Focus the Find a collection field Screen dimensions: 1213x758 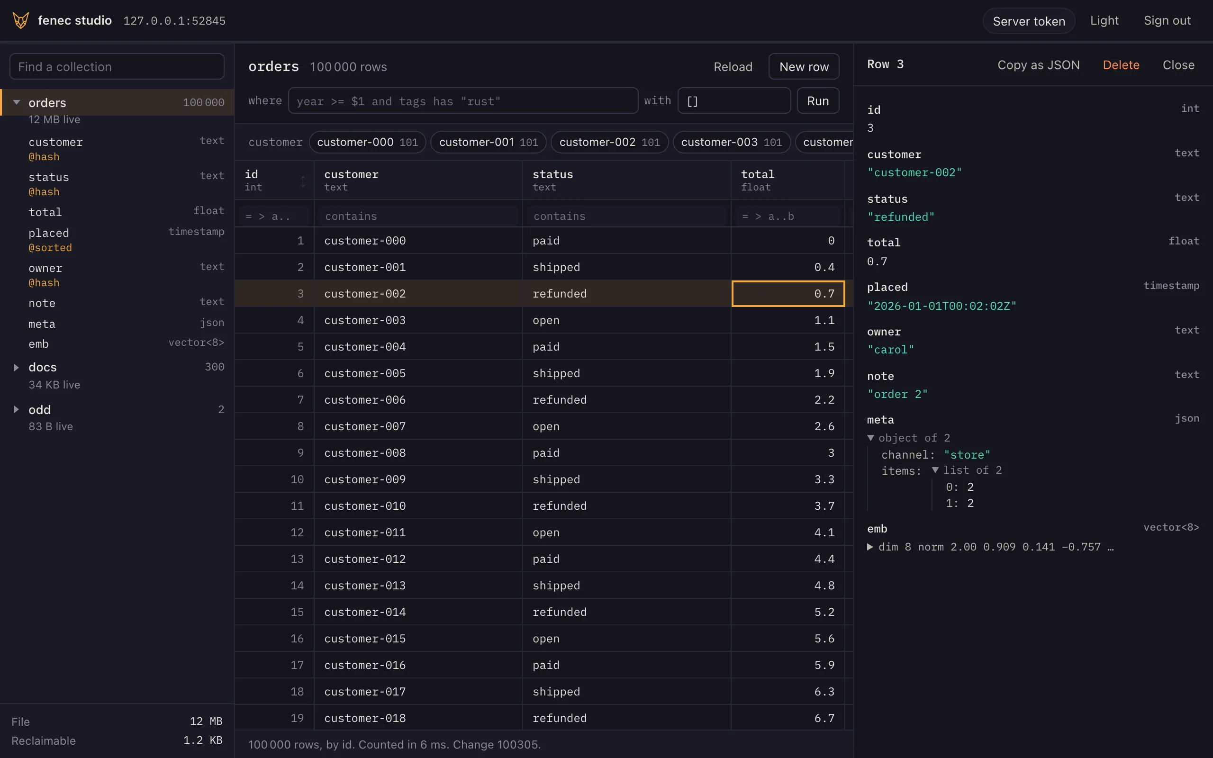click(x=117, y=67)
